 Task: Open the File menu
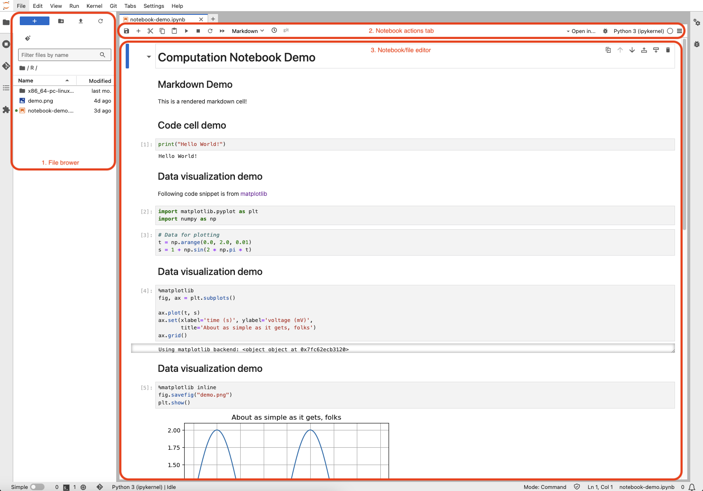(x=21, y=6)
